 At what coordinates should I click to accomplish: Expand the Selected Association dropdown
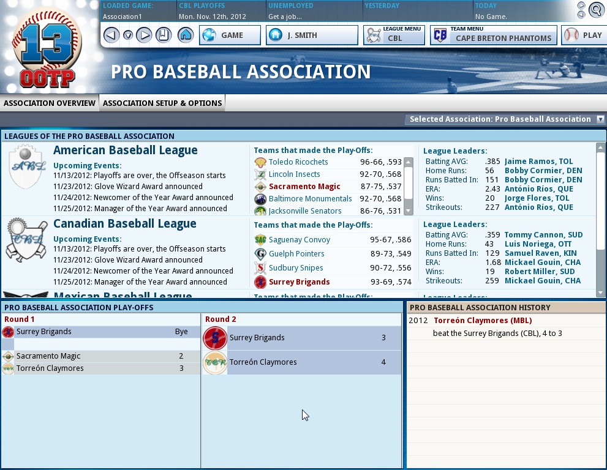600,119
